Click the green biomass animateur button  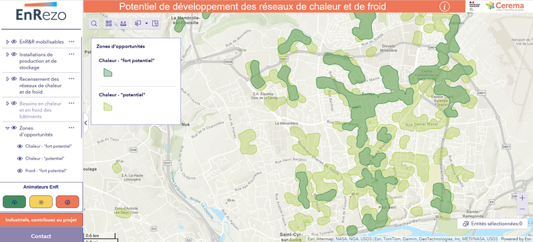coord(14,202)
